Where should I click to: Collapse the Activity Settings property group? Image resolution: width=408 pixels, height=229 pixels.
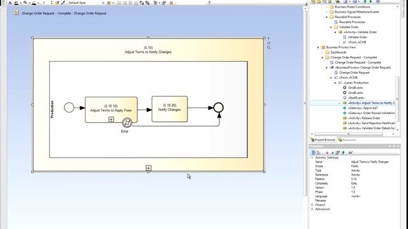coord(312,158)
